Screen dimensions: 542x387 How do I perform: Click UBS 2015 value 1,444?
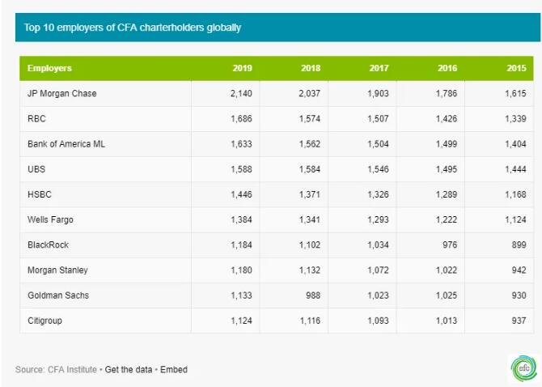516,169
